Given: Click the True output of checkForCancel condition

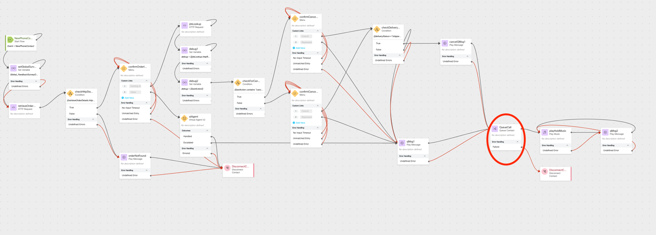Looking at the screenshot, I should (x=239, y=97).
